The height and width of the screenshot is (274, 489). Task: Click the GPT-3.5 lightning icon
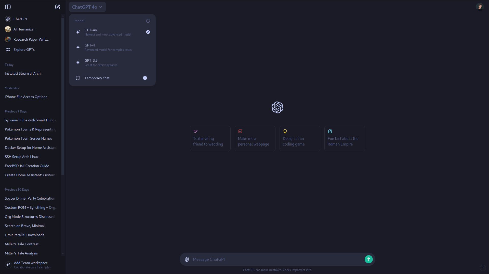coord(78,62)
